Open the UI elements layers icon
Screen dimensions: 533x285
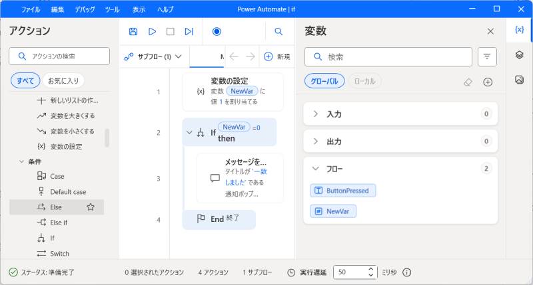519,55
